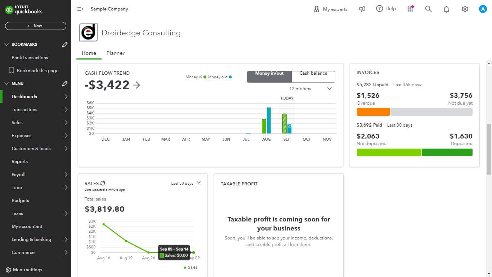492x277 pixels.
Task: Edit bookmarks with the pencil icon
Action: click(x=65, y=45)
